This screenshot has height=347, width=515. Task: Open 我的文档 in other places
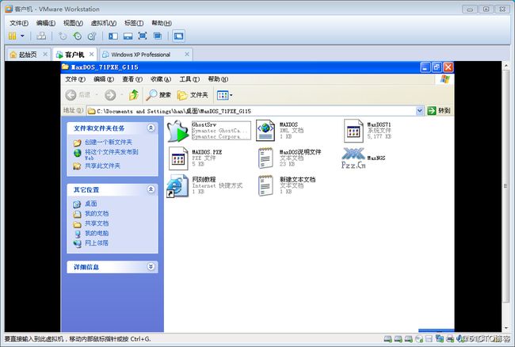97,213
